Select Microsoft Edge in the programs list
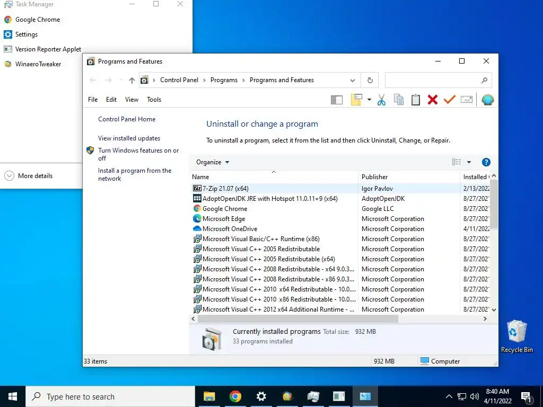Viewport: 543px width, 407px height. click(224, 219)
